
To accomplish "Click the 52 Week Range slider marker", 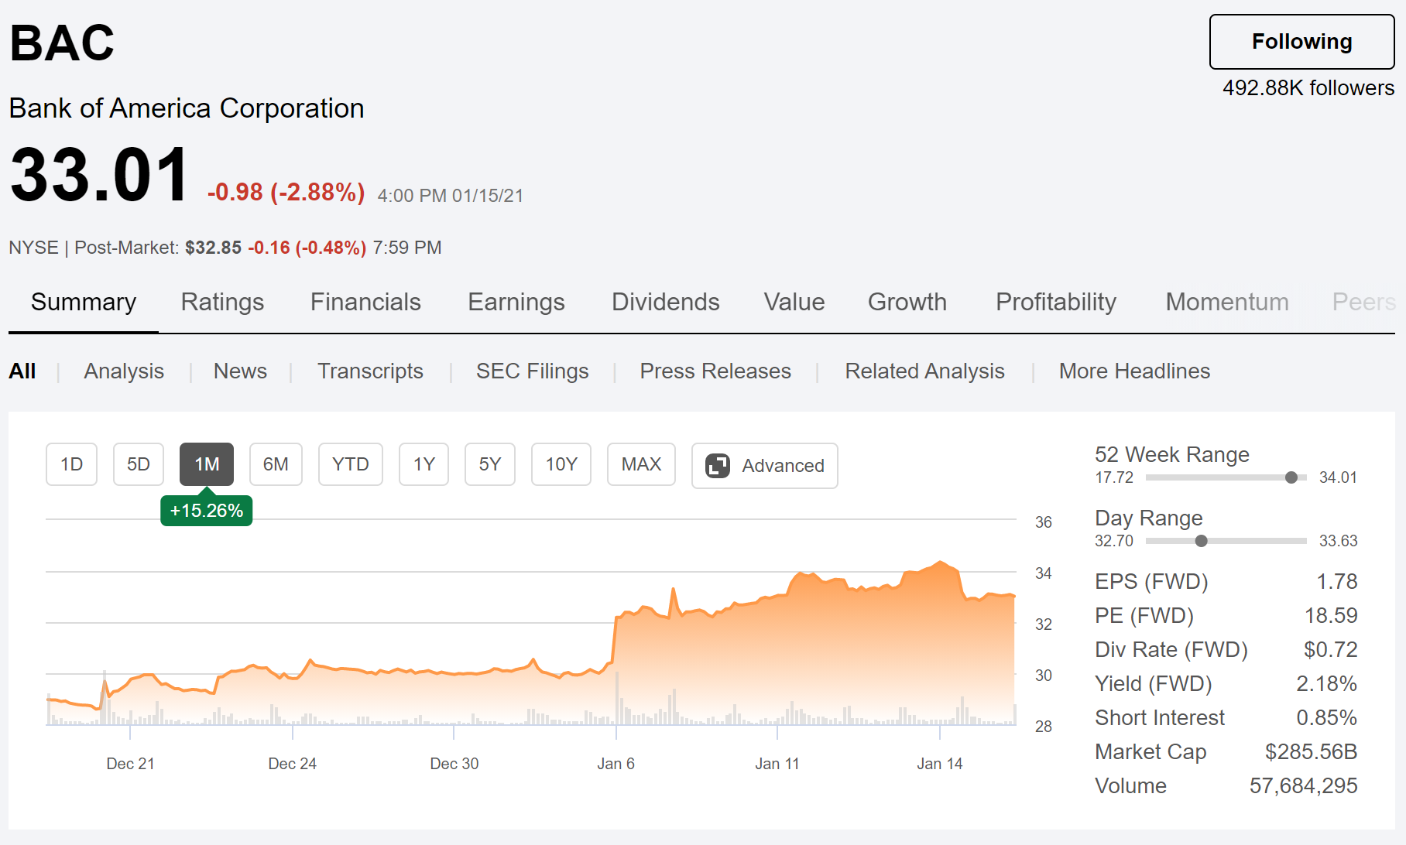I will click(1291, 477).
